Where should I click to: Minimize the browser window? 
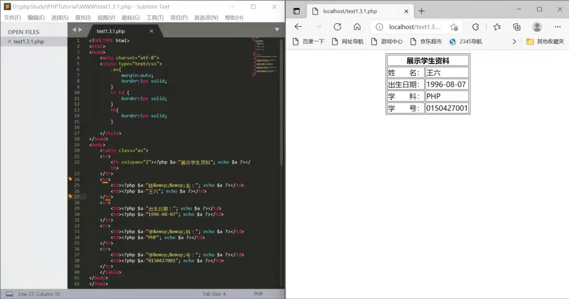click(519, 9)
